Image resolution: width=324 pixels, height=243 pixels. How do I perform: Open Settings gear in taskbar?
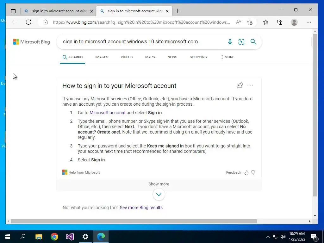pyautogui.click(x=85, y=237)
